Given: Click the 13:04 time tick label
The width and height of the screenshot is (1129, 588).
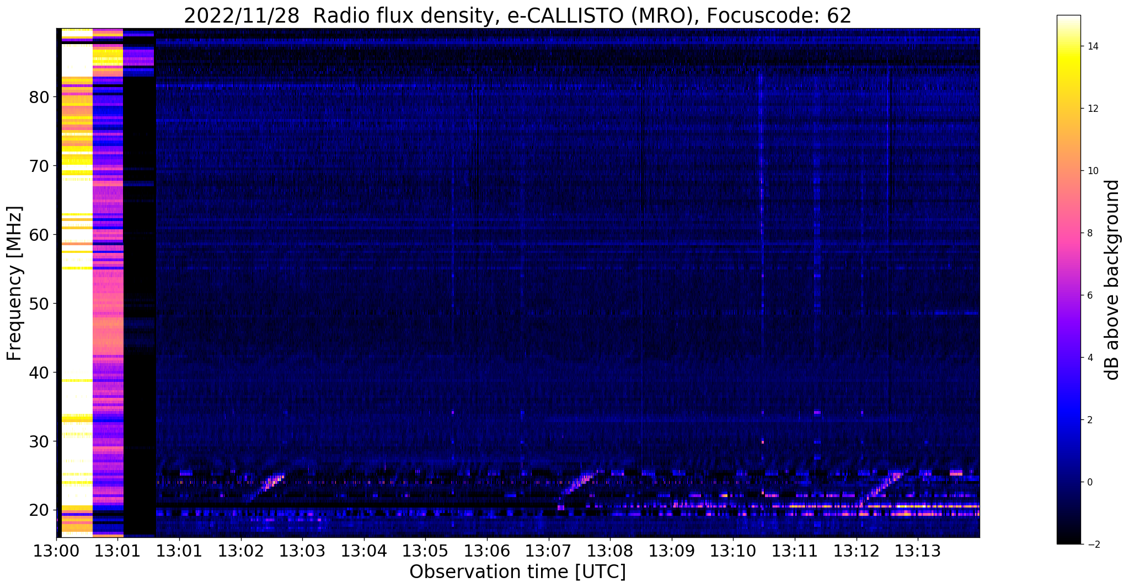Looking at the screenshot, I should point(363,551).
